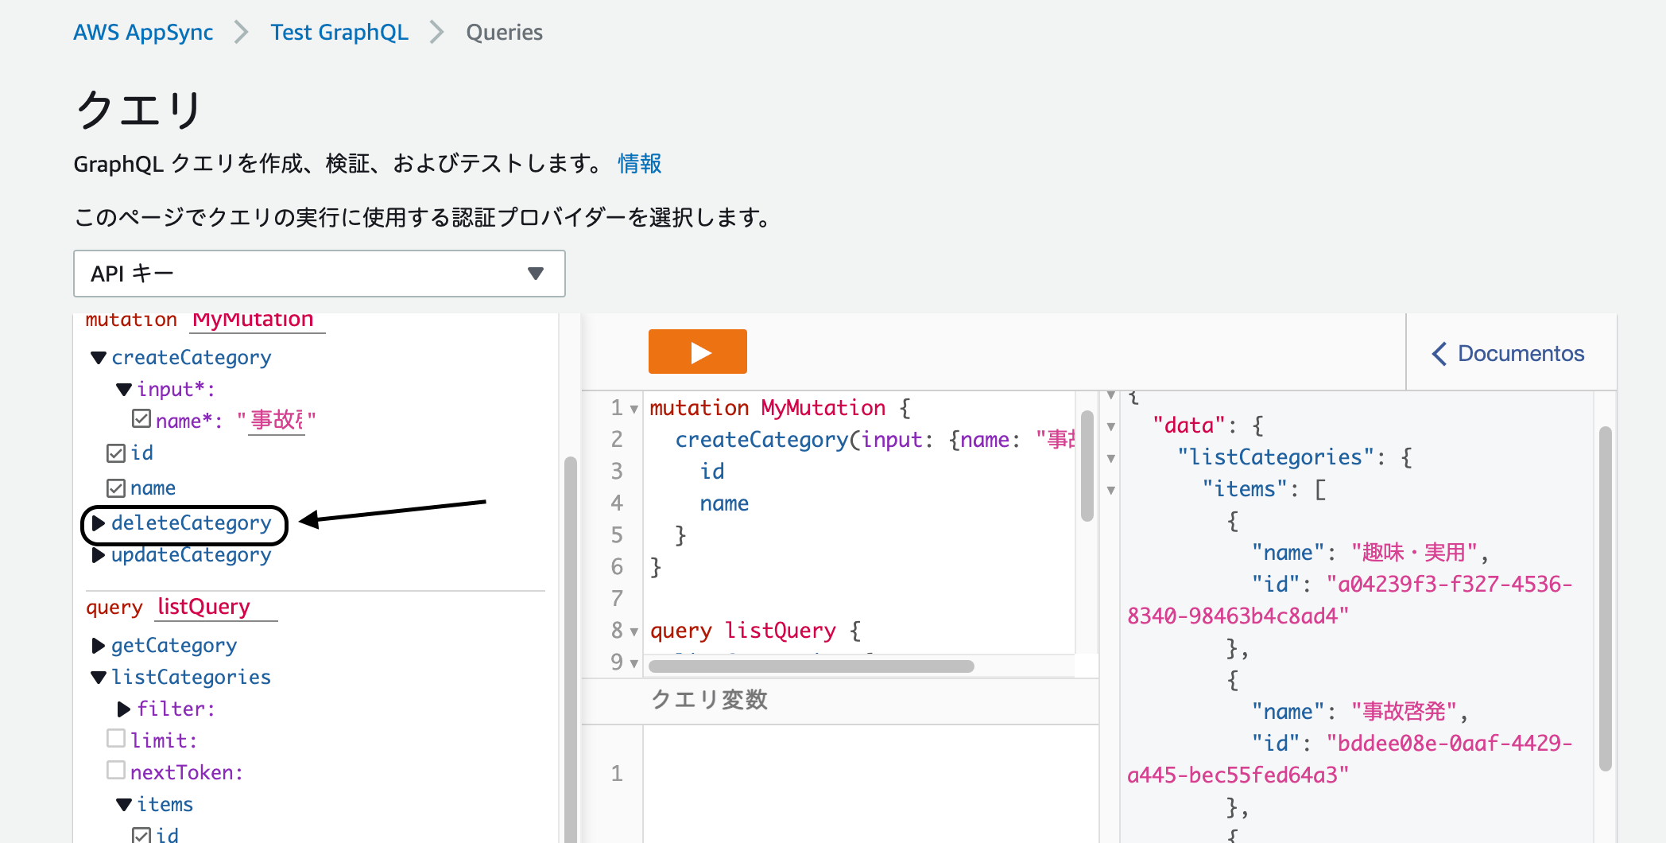Image resolution: width=1666 pixels, height=843 pixels.
Task: Edit the listQuery operation name field
Action: [216, 607]
